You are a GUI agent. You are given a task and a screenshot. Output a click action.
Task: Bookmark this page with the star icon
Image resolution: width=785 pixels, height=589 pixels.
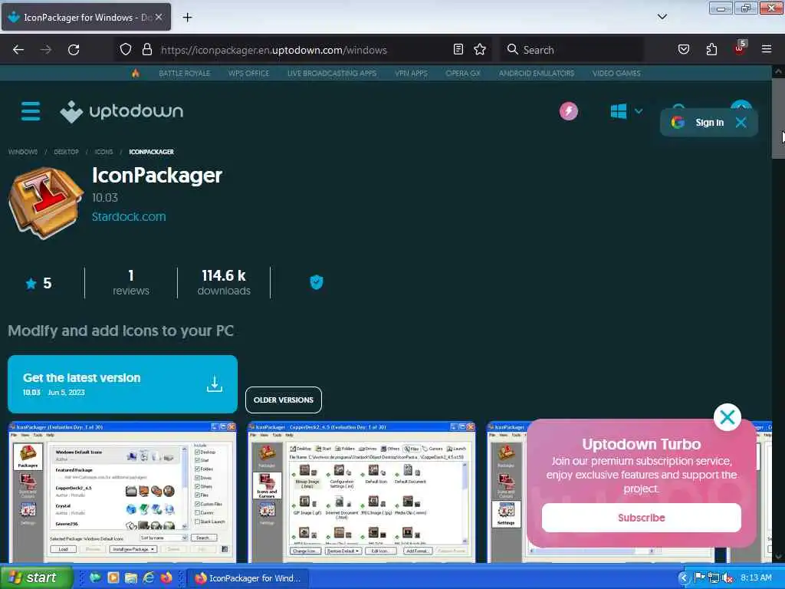(x=480, y=49)
